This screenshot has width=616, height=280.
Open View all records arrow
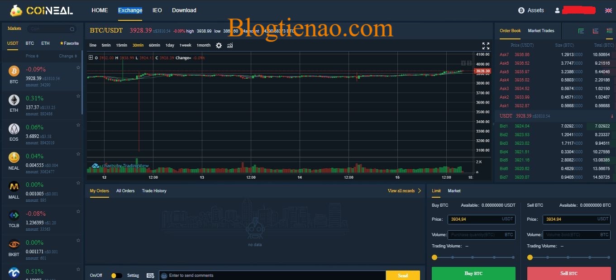419,191
